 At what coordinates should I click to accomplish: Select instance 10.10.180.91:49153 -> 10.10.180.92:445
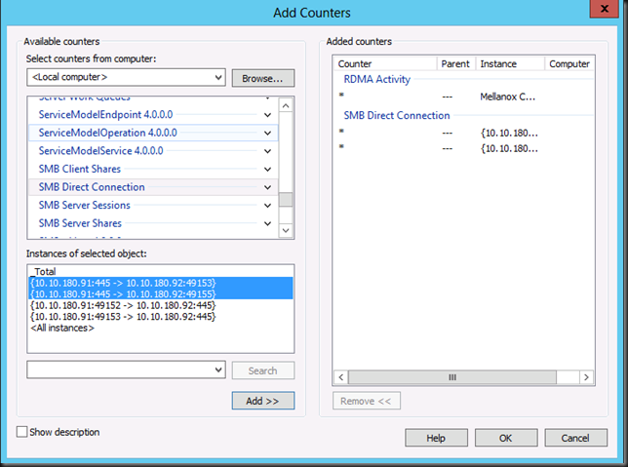[x=161, y=317]
